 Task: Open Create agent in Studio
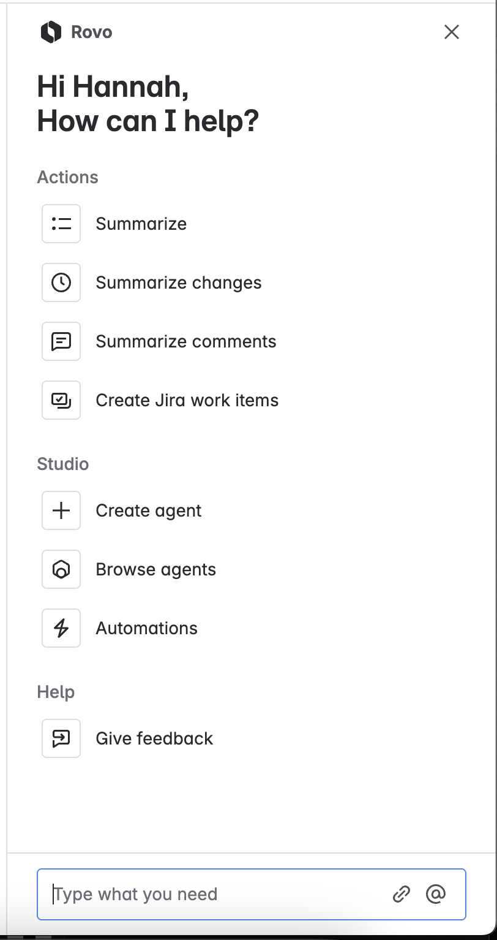148,510
